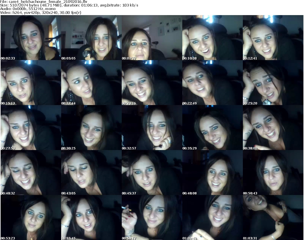The image size is (304, 240).
Task: View the 00:55:45 thumbnail
Action: click(x=91, y=218)
